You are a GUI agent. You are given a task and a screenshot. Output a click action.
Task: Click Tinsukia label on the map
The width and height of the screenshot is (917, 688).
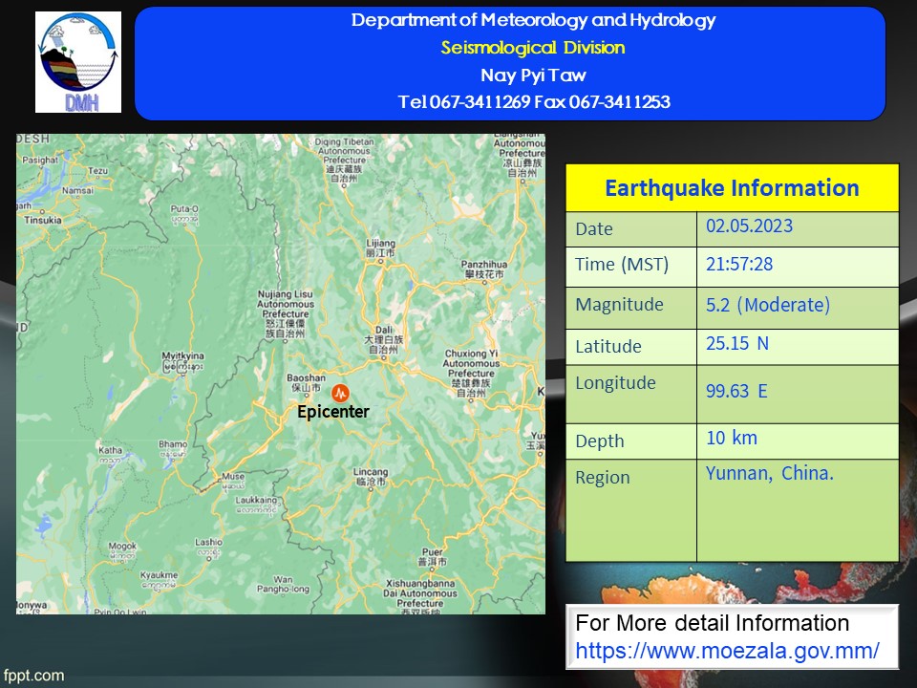(x=43, y=220)
